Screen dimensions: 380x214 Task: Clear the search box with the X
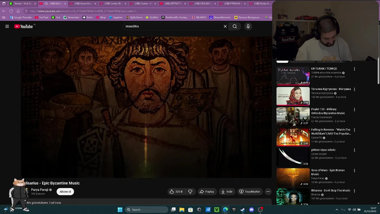225,26
